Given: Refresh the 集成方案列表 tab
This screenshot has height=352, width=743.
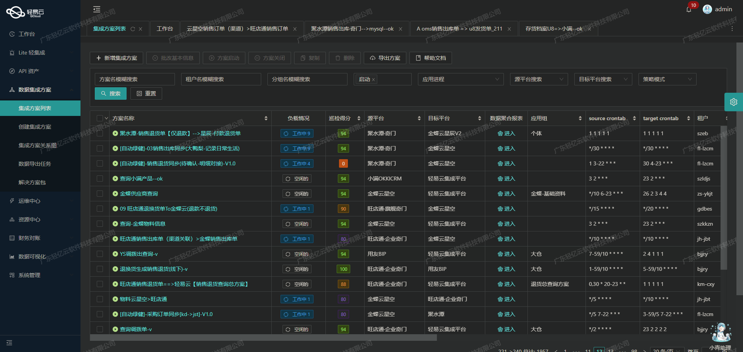Looking at the screenshot, I should click(x=133, y=29).
